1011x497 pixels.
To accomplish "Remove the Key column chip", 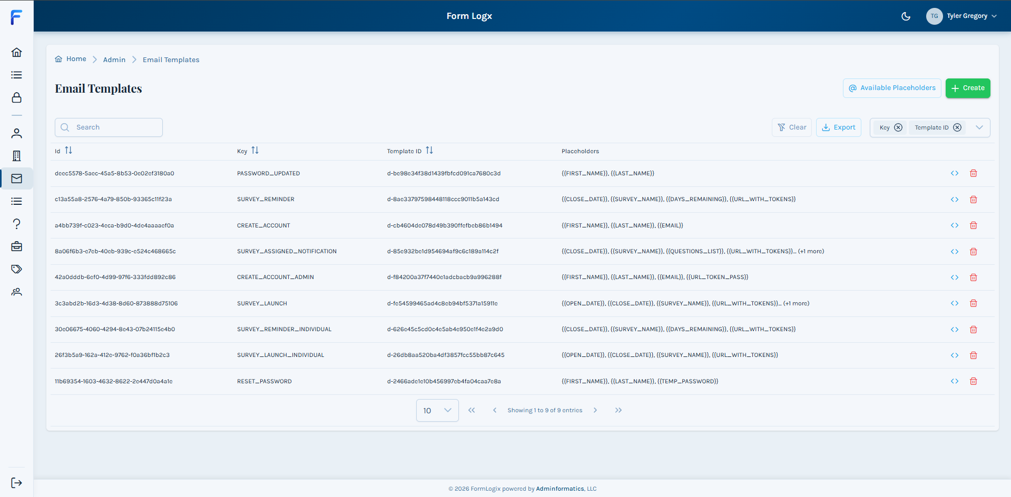I will 898,127.
